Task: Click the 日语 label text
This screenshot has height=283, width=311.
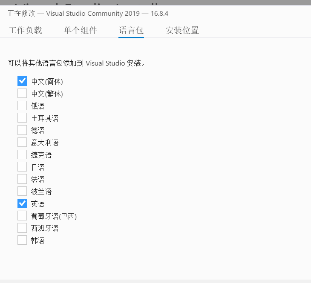Action: (x=38, y=167)
